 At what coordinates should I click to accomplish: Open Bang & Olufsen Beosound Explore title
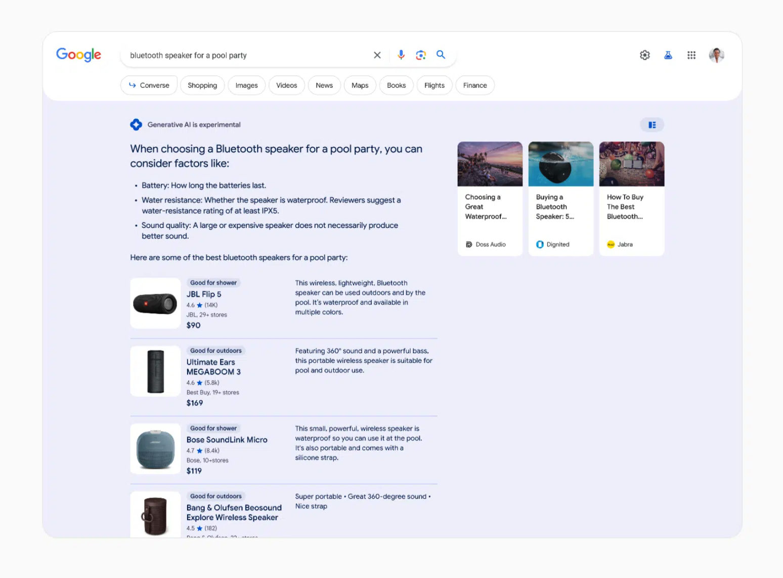point(234,512)
